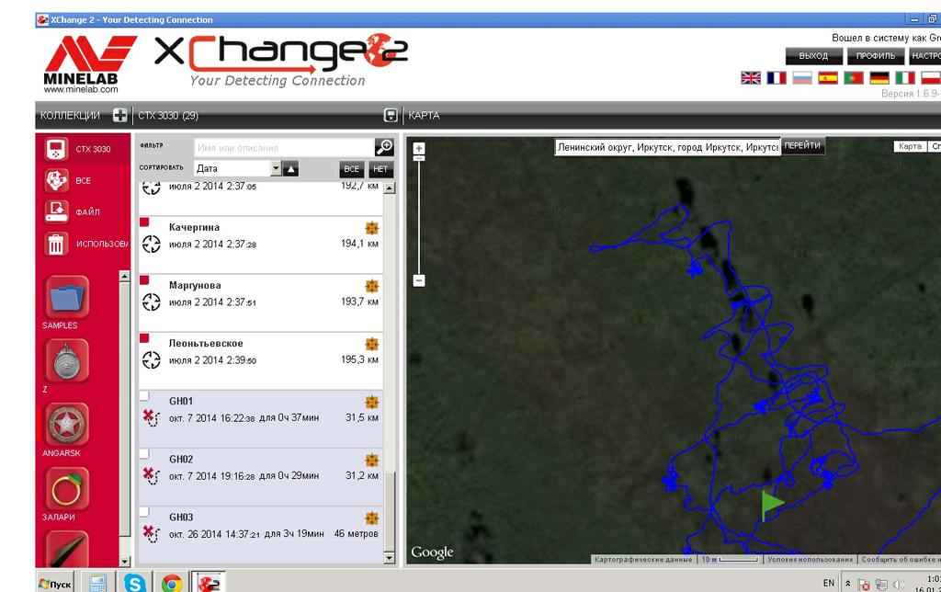Toggle sort order ascending arrow

[x=290, y=169]
